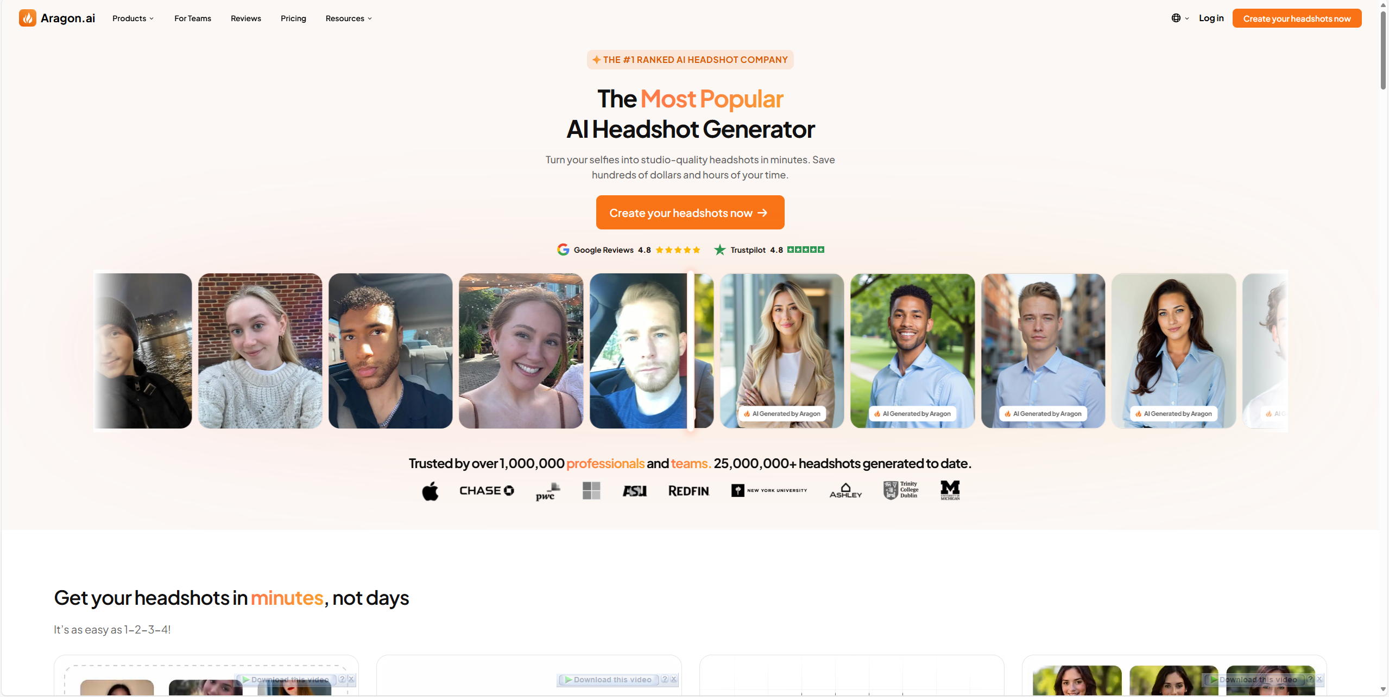Screen dimensions: 1389x697
Task: Expand the Resources menu
Action: click(x=349, y=18)
